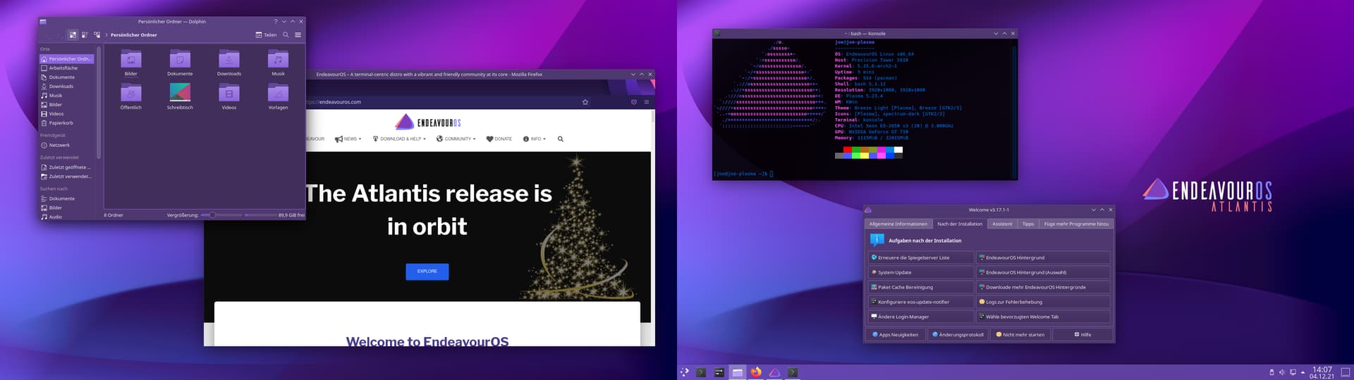This screenshot has height=380, width=1354.
Task: Open the Füge mehr Programme hinzu tab
Action: pos(1076,224)
